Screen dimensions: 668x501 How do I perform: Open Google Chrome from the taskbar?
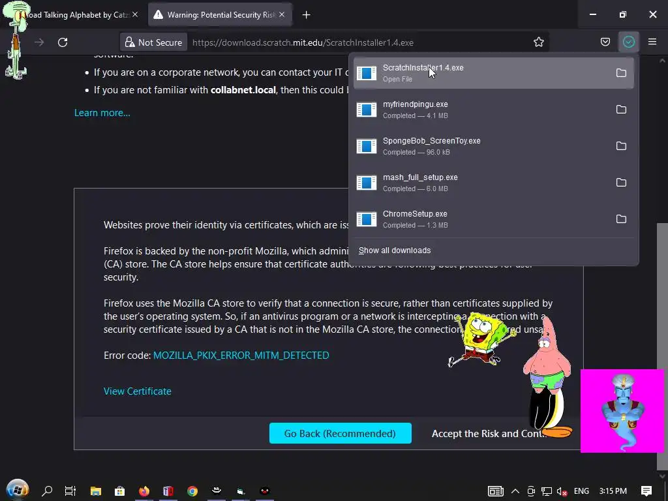192,491
